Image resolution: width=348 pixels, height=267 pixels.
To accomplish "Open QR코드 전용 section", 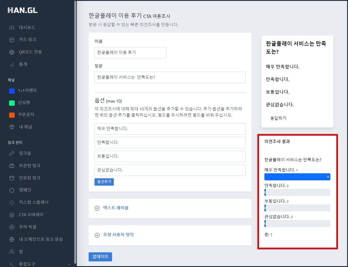I will 31,52.
